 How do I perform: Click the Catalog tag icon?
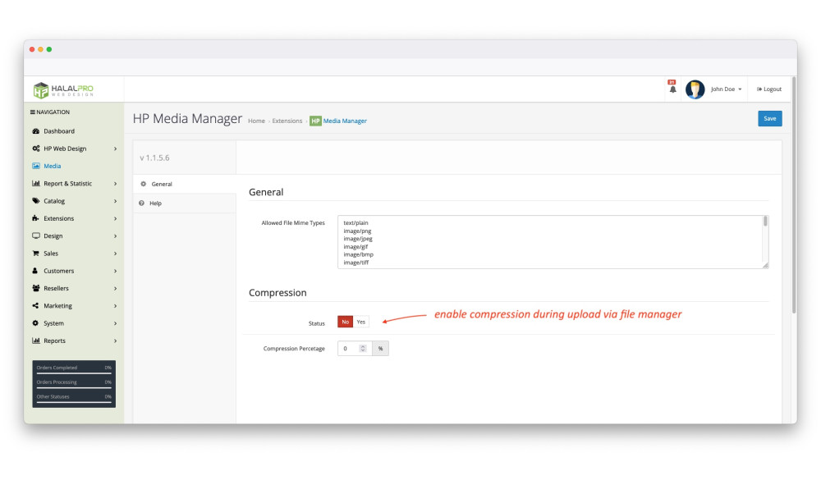click(x=36, y=201)
